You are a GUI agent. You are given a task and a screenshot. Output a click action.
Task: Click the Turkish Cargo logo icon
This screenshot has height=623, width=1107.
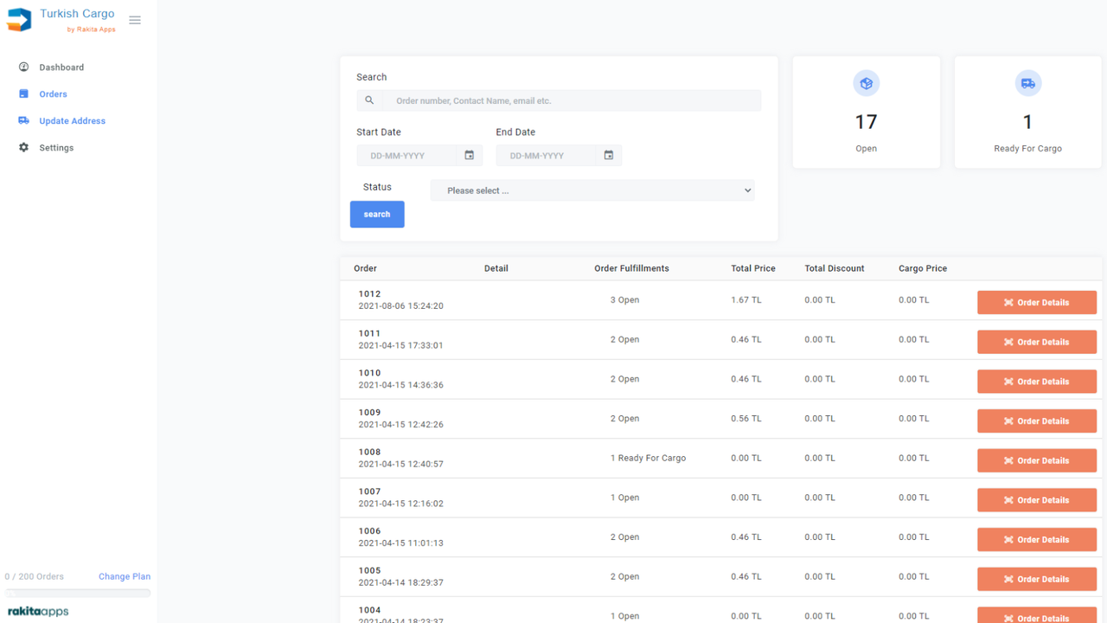point(19,20)
